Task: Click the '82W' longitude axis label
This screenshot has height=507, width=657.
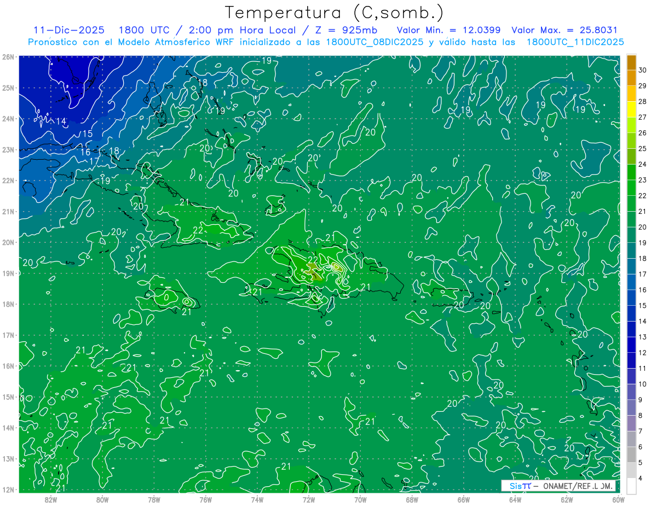Action: (50, 499)
